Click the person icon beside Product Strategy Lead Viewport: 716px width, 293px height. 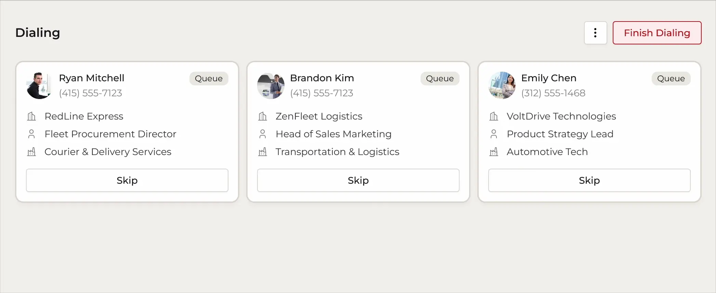click(494, 134)
